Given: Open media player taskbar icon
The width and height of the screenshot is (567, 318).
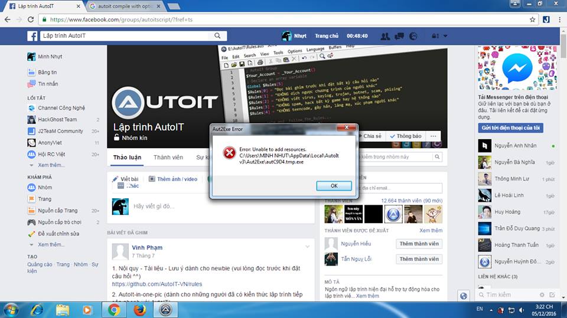Looking at the screenshot, I should [87, 310].
